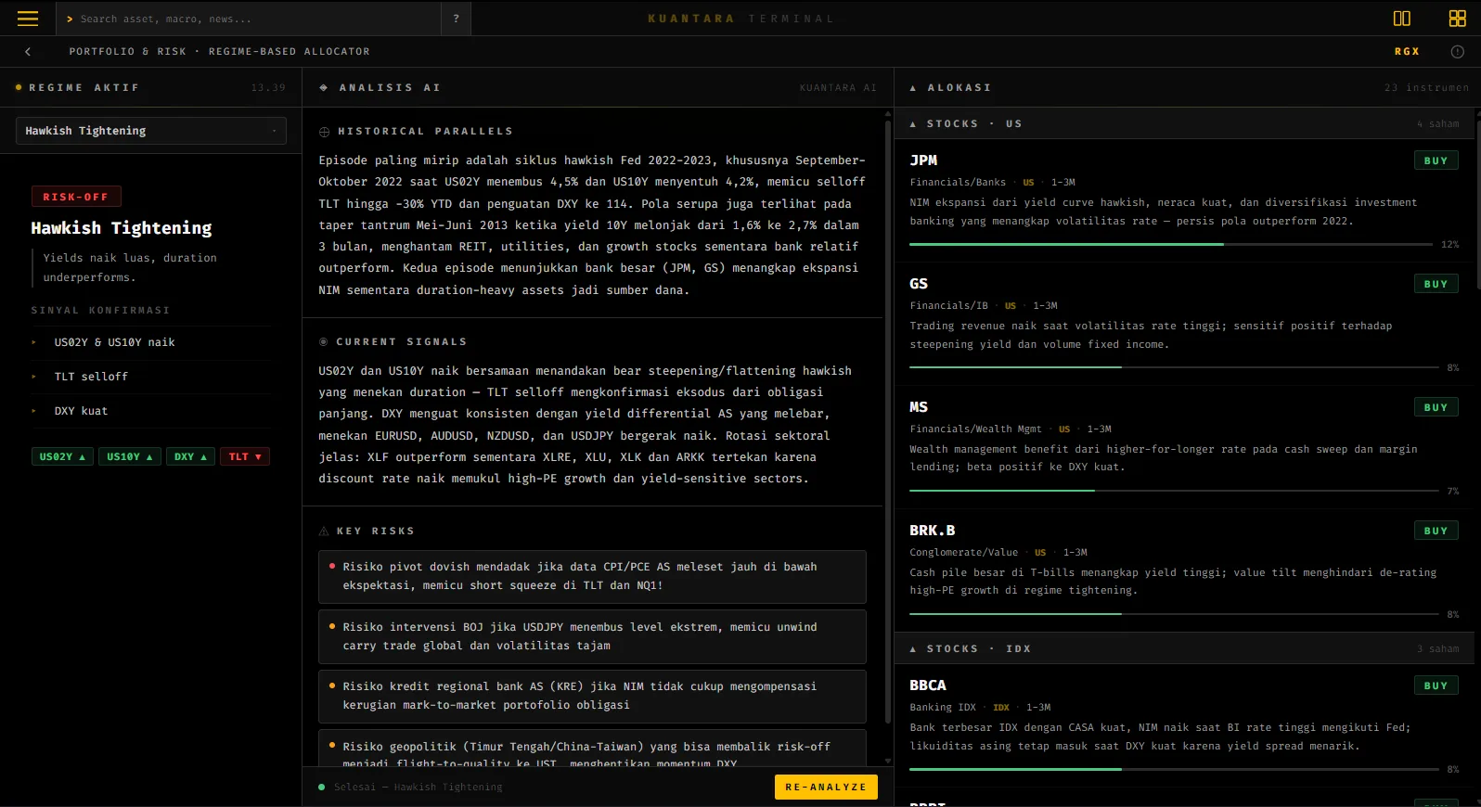Collapse the Stocks US section
The height and width of the screenshot is (807, 1481).
pyautogui.click(x=913, y=124)
